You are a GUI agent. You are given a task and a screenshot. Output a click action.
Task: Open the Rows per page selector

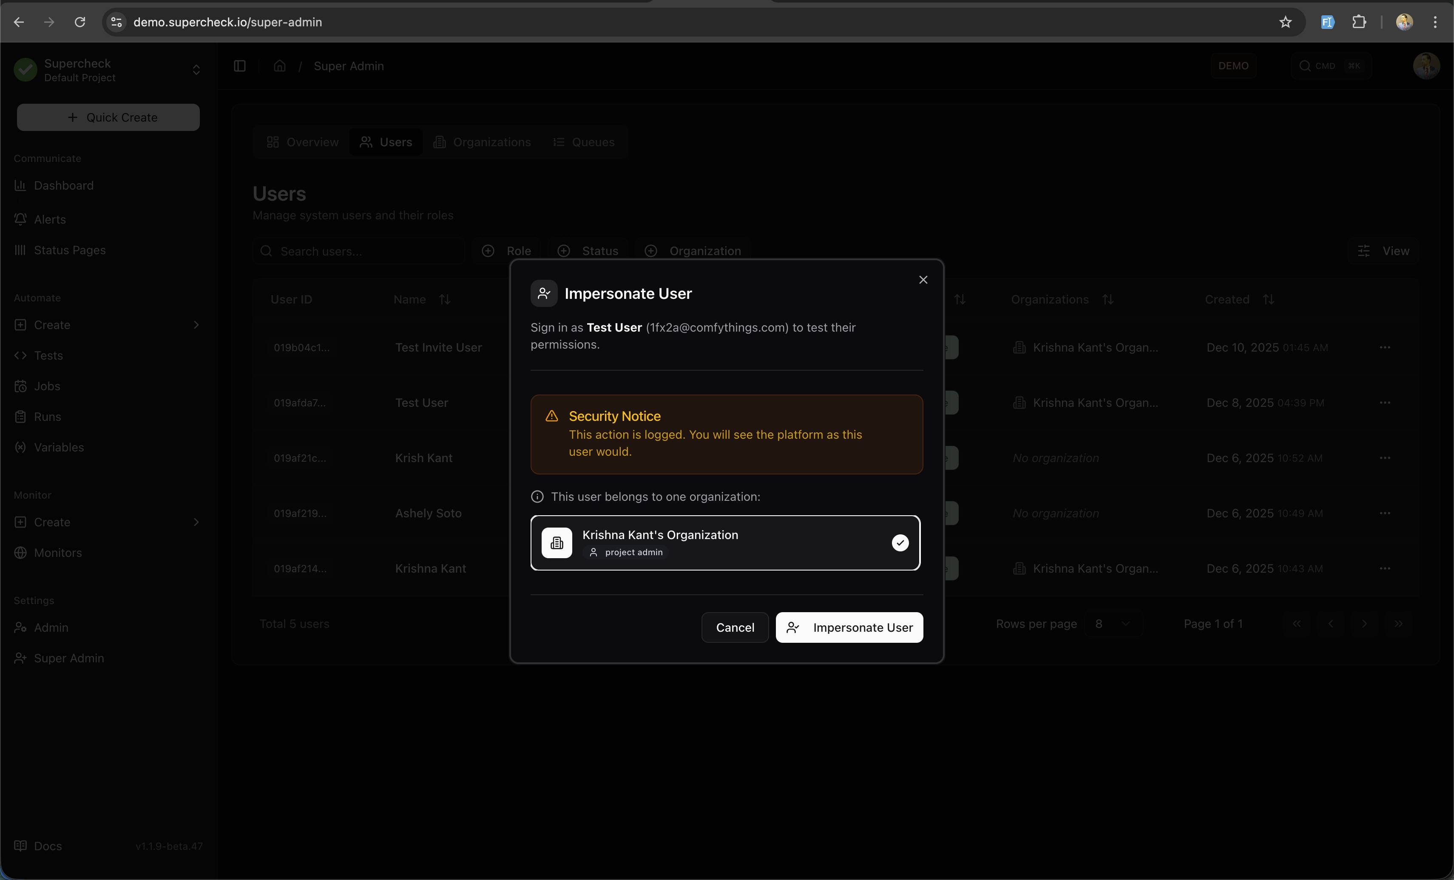point(1112,624)
